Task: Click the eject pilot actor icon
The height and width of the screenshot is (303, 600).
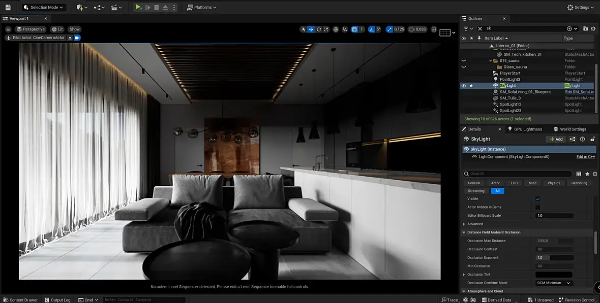Action: [x=70, y=38]
